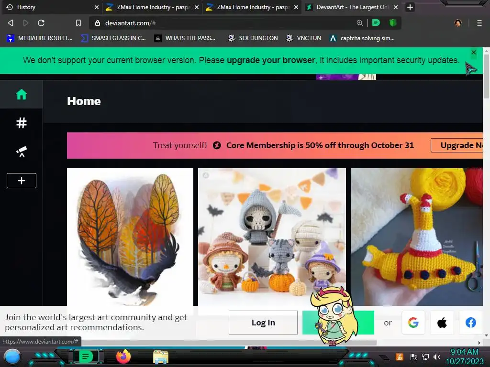
Task: Follow the upgrade your browser link
Action: click(x=271, y=60)
